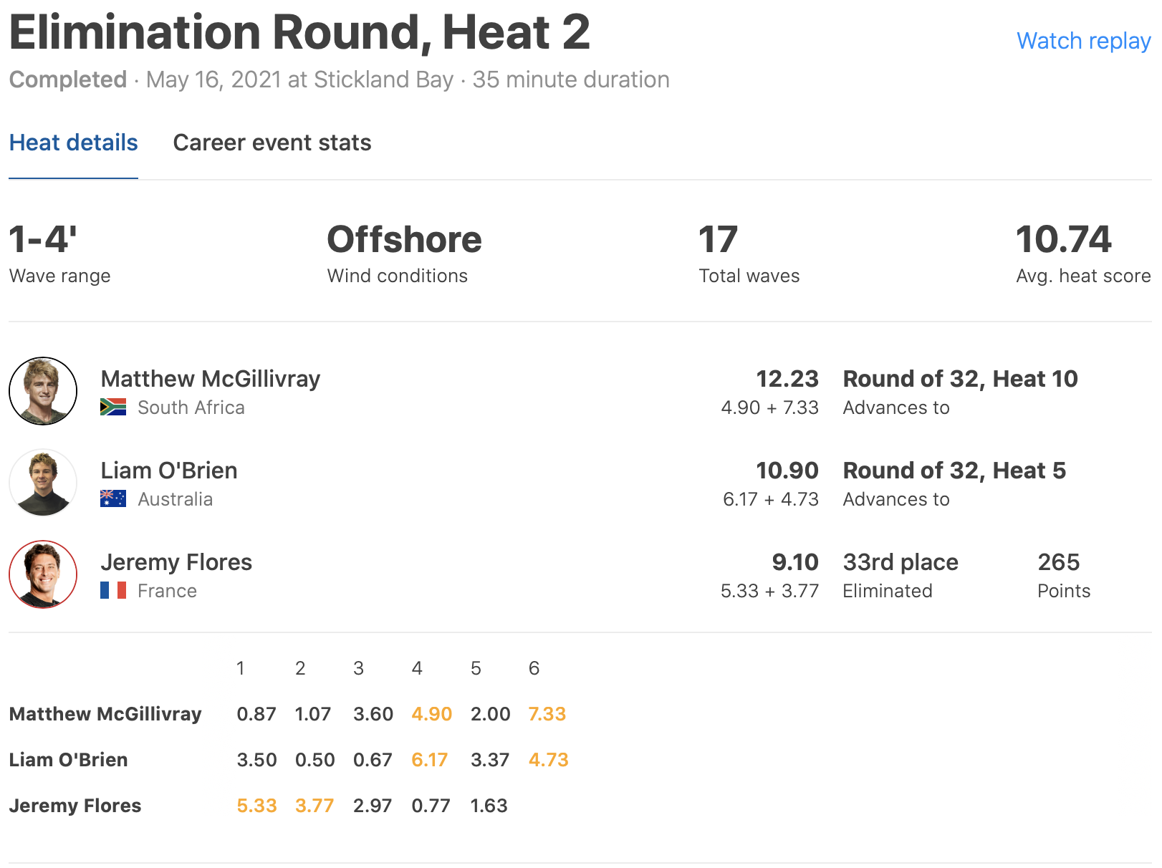Screen dimensions: 1162x868
Task: Click the Australia flag icon
Action: point(113,499)
